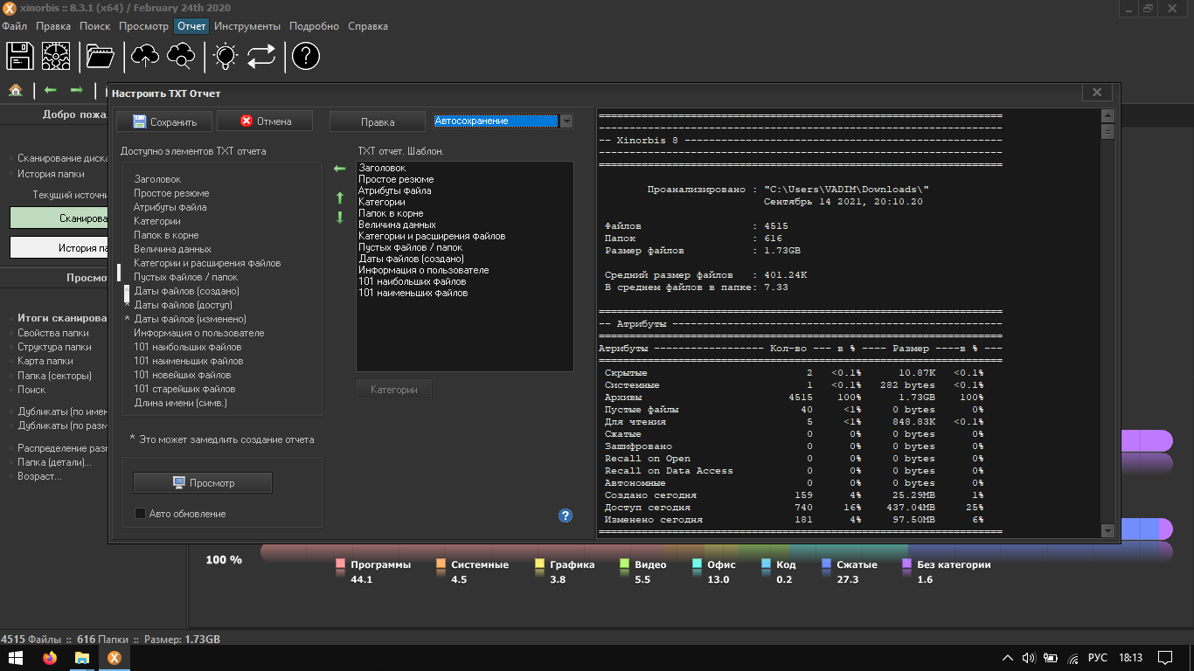The image size is (1194, 671).
Task: Click Карта папки in the main window sidebar
Action: (45, 361)
